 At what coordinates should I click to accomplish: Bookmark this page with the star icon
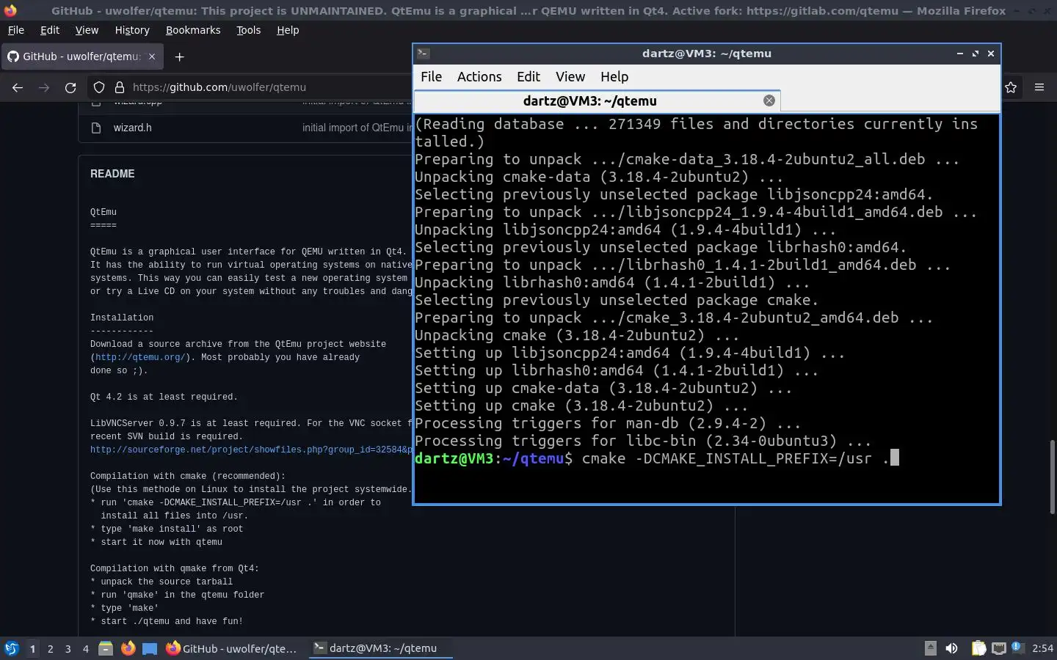coord(1011,87)
